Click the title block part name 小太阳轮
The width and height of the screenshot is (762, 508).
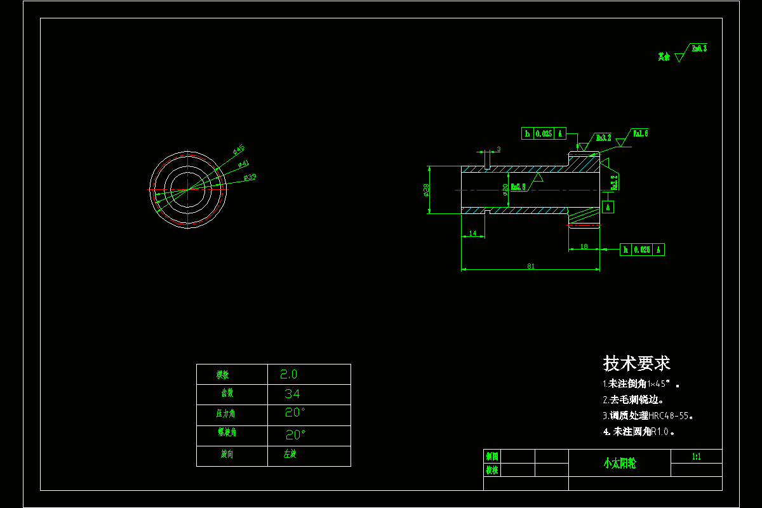click(619, 463)
